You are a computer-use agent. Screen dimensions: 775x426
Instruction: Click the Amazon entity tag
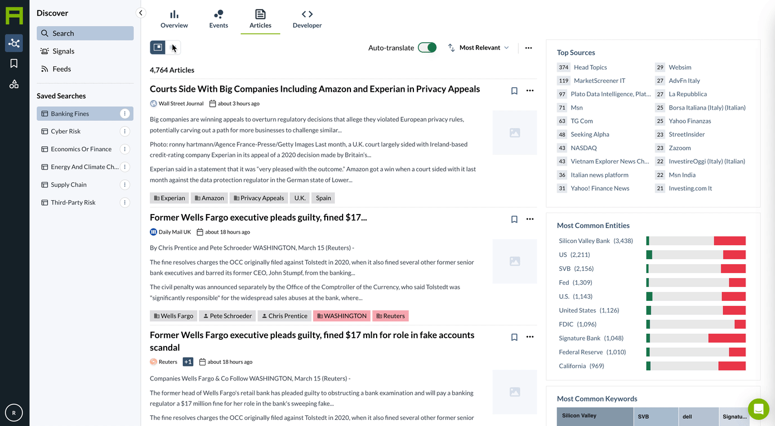click(x=209, y=198)
